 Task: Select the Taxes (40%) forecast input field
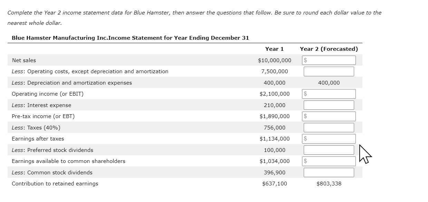329,127
